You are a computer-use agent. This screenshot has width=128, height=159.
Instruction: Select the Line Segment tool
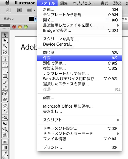point(5,70)
